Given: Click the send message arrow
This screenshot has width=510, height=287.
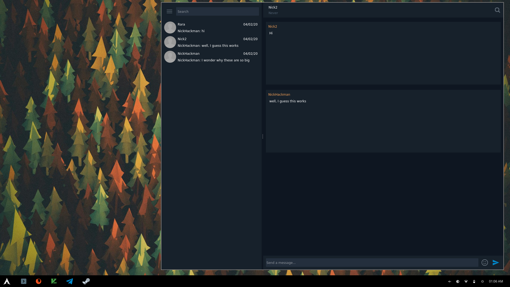Looking at the screenshot, I should coord(496,263).
